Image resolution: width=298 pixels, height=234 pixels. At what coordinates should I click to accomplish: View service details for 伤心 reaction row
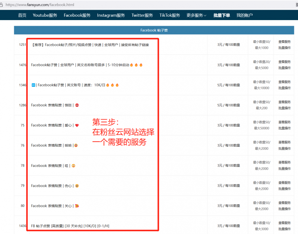(285, 183)
